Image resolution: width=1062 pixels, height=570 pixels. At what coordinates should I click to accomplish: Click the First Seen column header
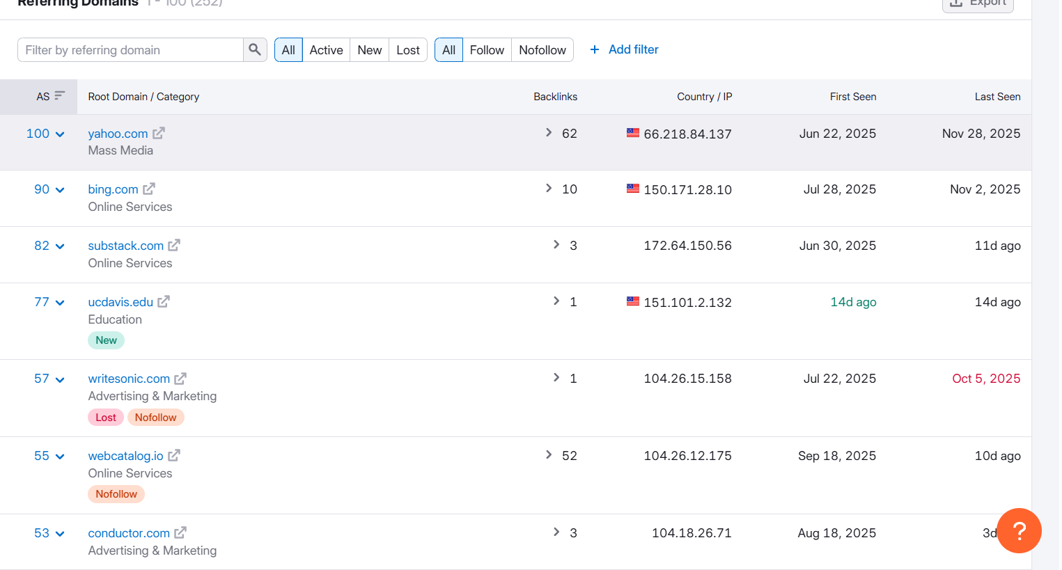click(853, 97)
